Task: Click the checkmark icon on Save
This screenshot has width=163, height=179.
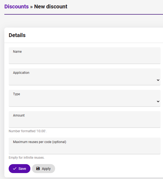Action: (x=15, y=169)
